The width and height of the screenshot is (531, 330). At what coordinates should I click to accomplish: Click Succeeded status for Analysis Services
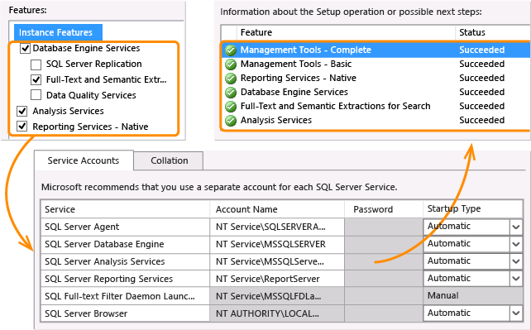[x=482, y=120]
